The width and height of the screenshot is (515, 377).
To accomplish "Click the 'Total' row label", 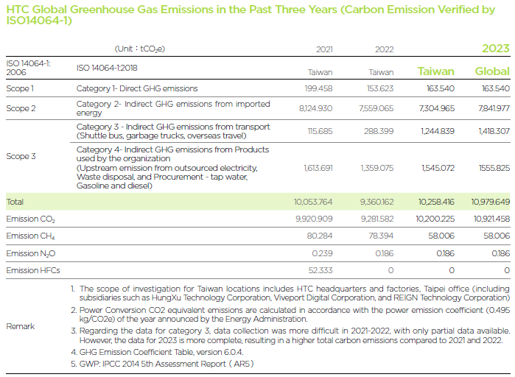I will pyautogui.click(x=15, y=202).
